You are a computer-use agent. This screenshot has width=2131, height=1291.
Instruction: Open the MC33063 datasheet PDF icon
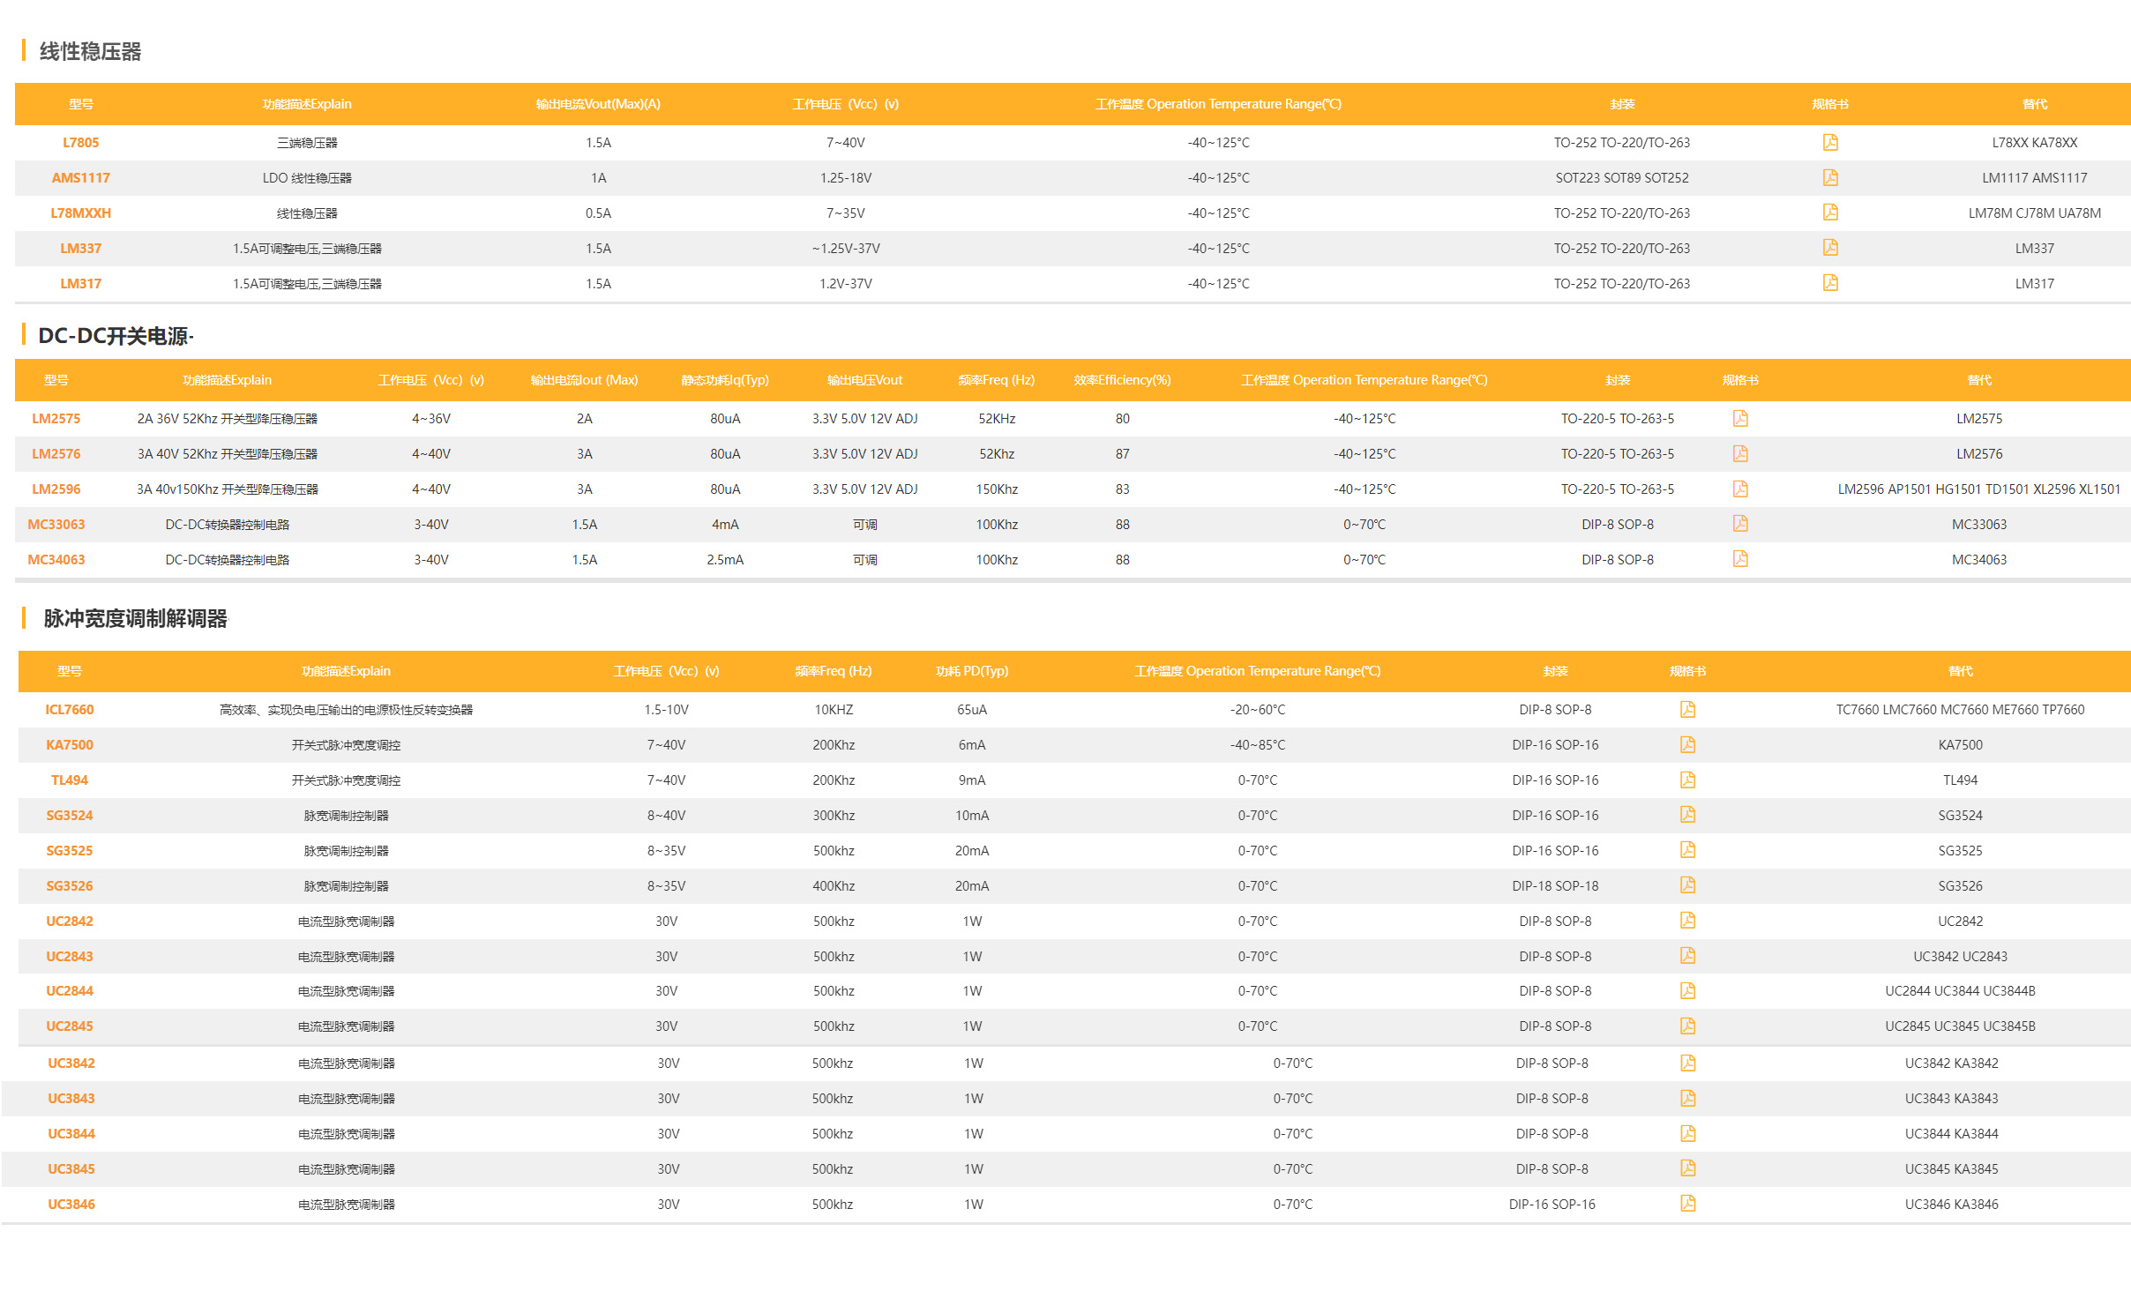point(1740,524)
